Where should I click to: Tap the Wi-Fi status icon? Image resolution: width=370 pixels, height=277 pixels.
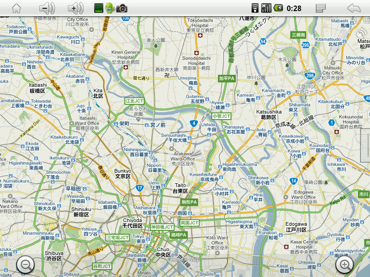click(x=255, y=8)
